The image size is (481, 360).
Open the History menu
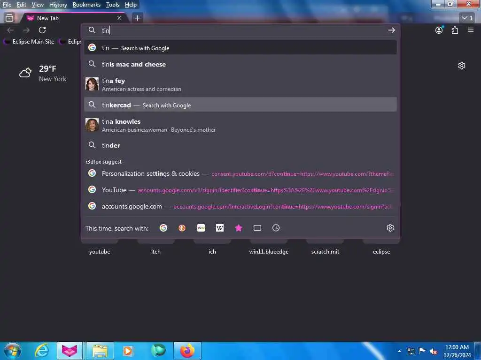pyautogui.click(x=58, y=5)
